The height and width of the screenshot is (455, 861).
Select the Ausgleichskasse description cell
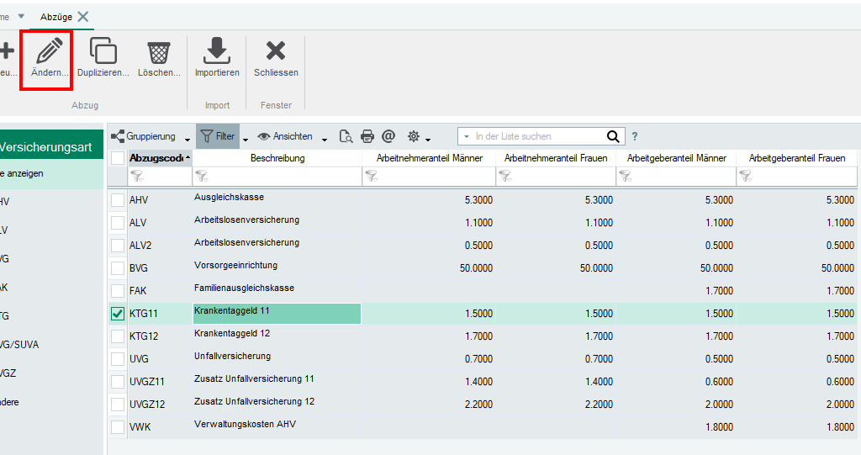pos(277,200)
